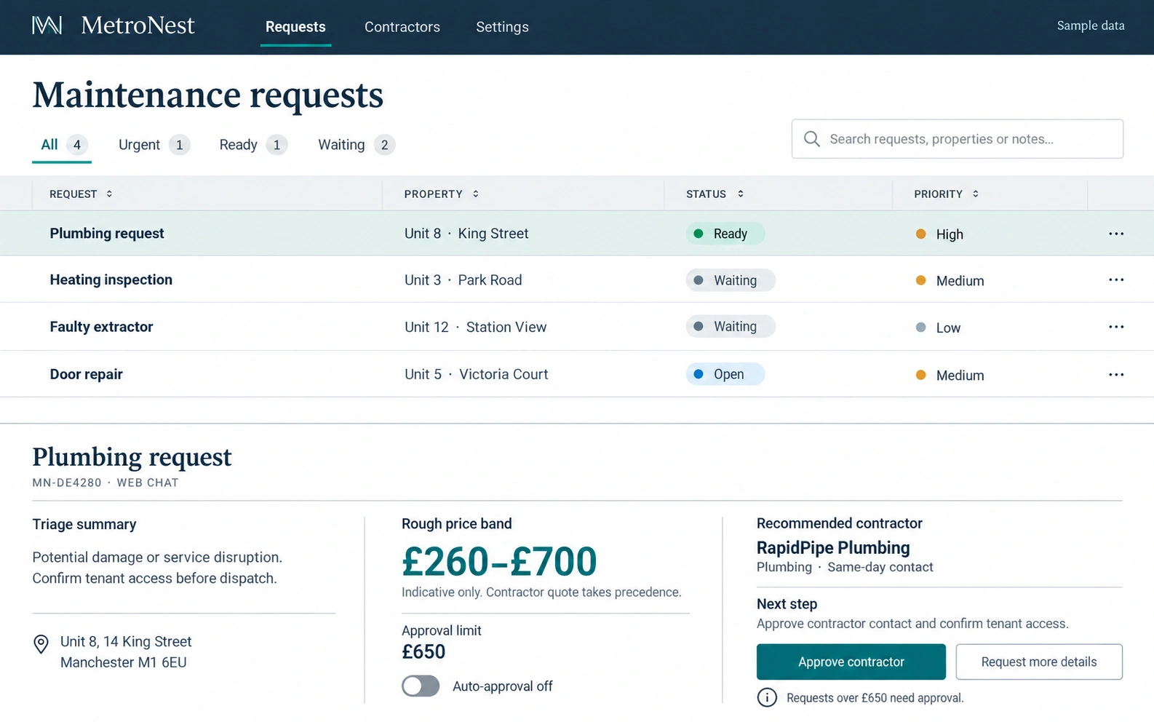
Task: Click the High priority label
Action: pos(950,234)
